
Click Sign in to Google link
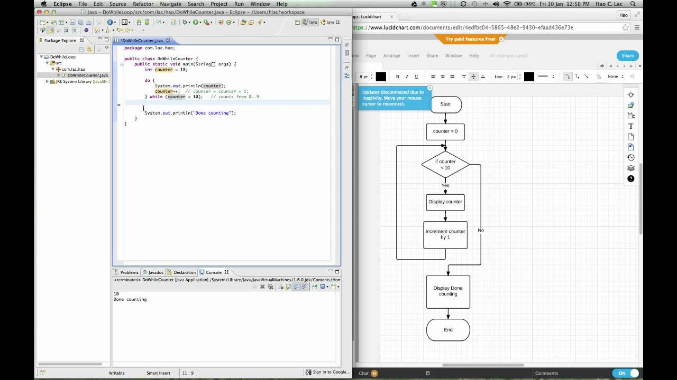pyautogui.click(x=331, y=372)
